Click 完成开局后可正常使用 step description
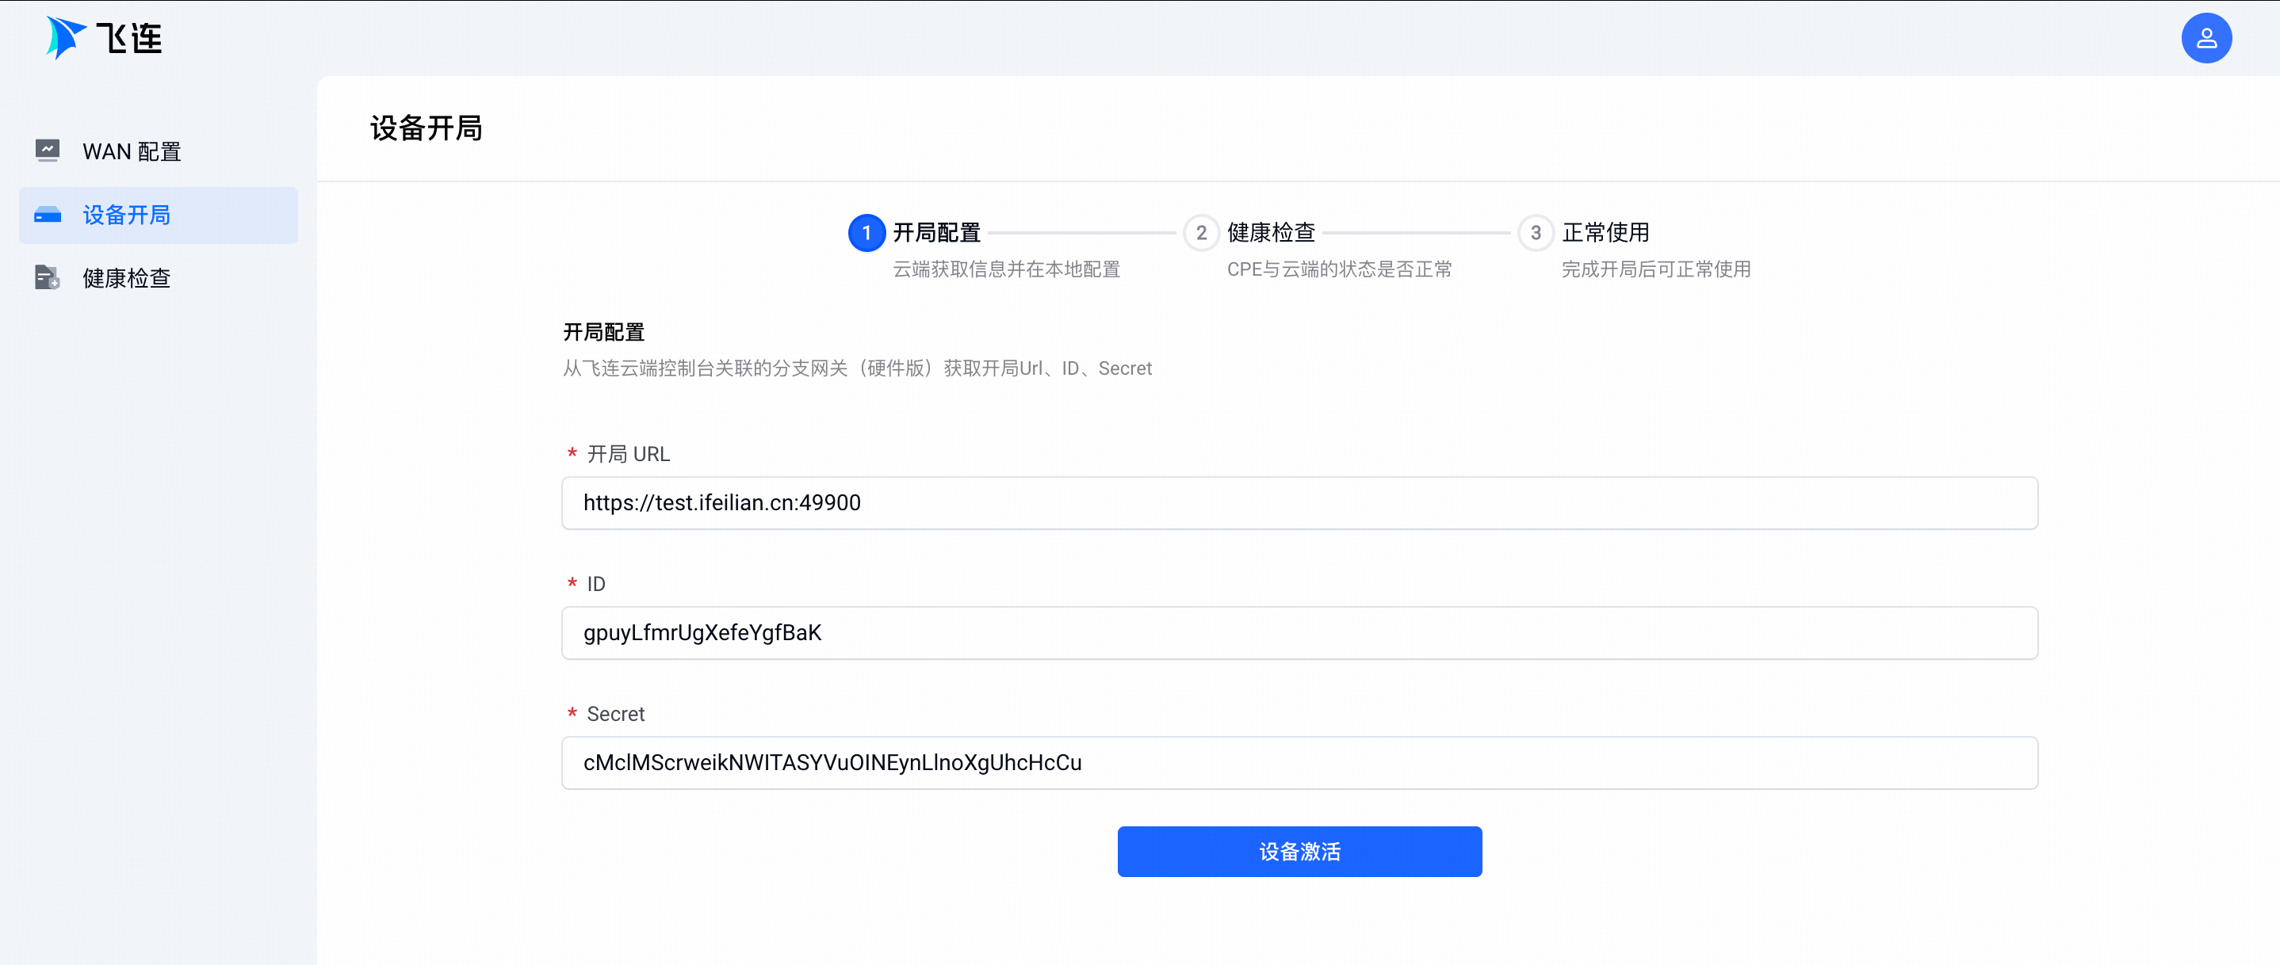 (x=1656, y=269)
